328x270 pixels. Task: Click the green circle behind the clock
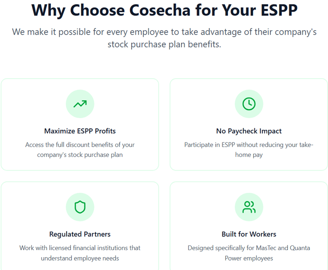click(x=249, y=104)
